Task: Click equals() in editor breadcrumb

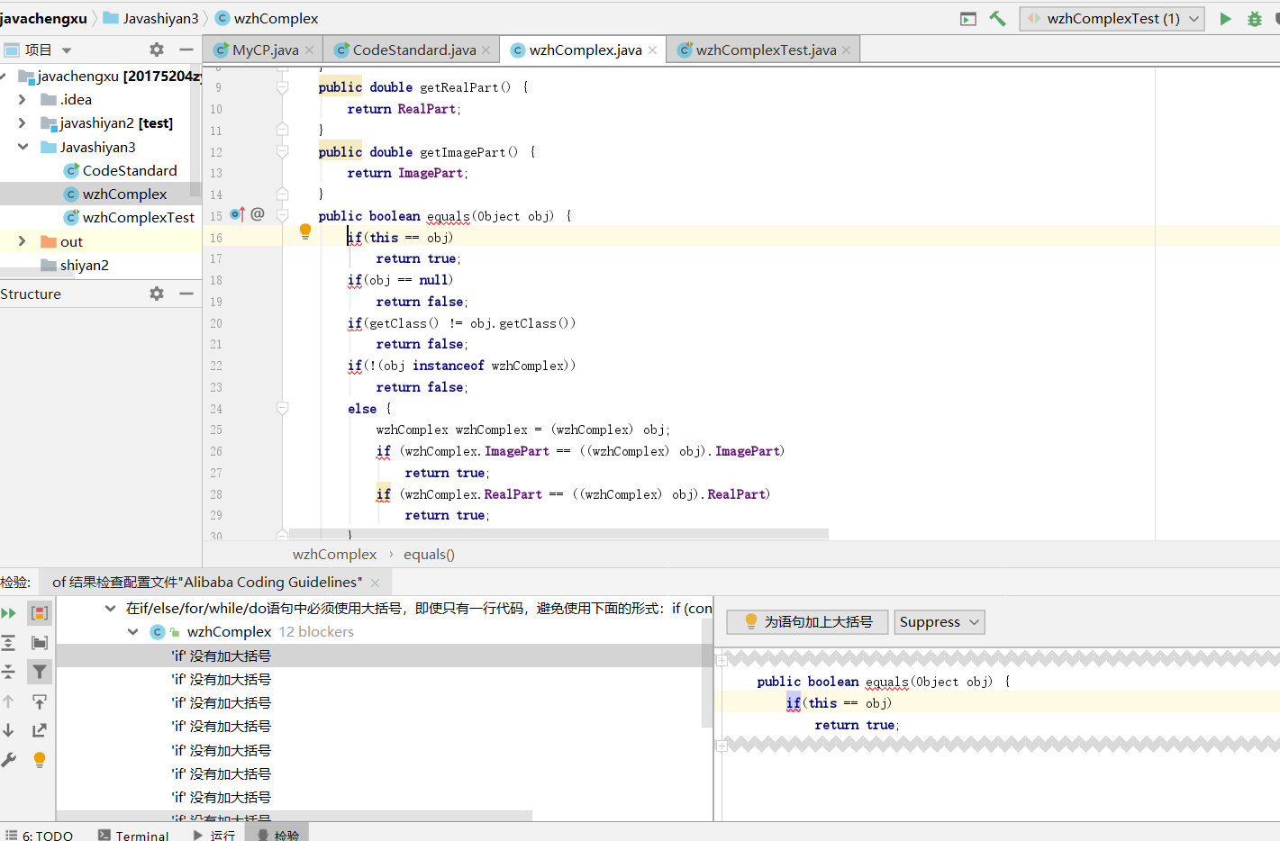Action: click(429, 555)
